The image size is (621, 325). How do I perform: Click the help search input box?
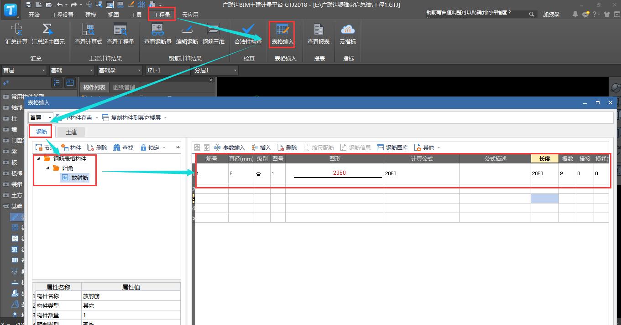pyautogui.click(x=477, y=14)
